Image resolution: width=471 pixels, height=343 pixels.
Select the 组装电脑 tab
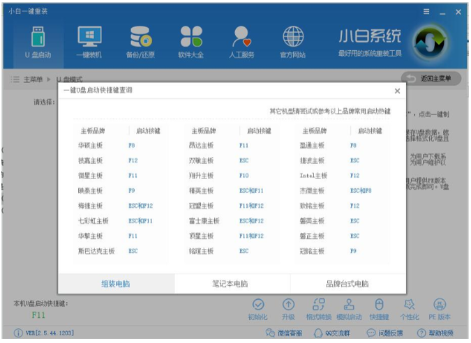(x=116, y=284)
